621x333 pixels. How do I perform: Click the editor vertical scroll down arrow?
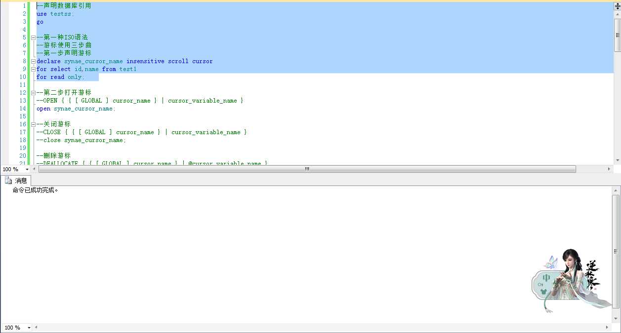coord(617,160)
